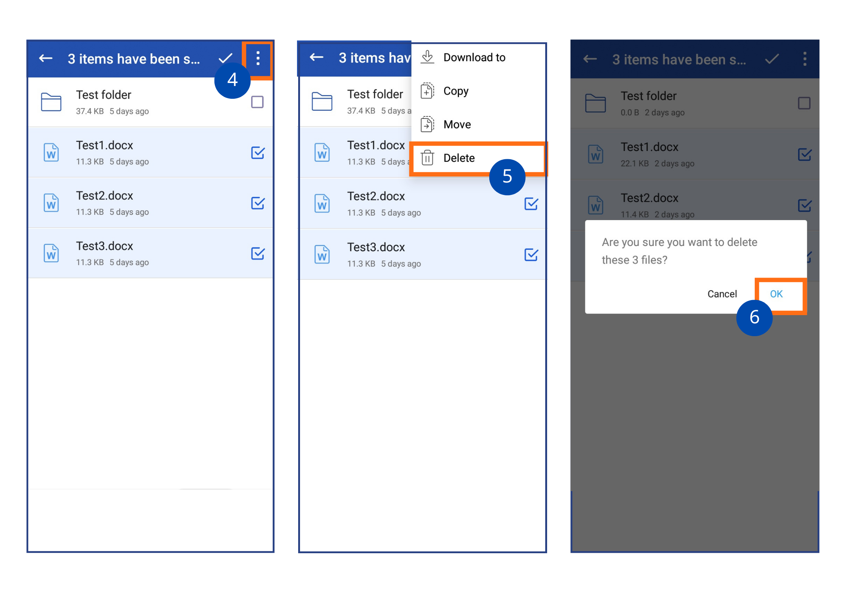Click Test folder icon in first screen

[x=51, y=102]
